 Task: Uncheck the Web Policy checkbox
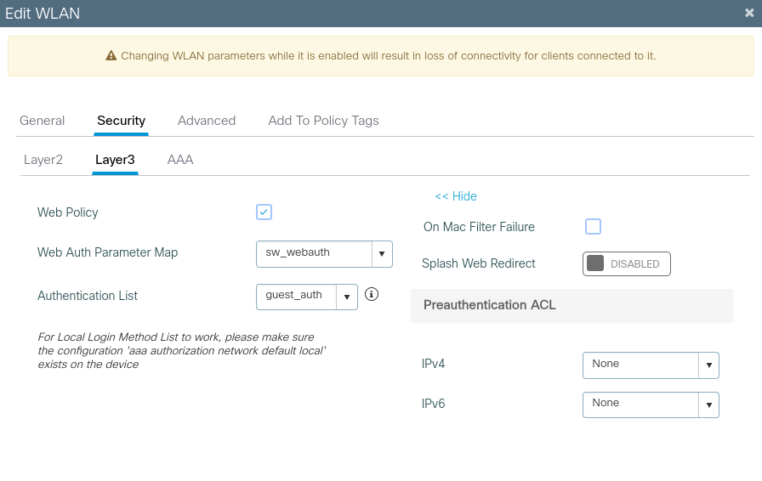tap(264, 212)
